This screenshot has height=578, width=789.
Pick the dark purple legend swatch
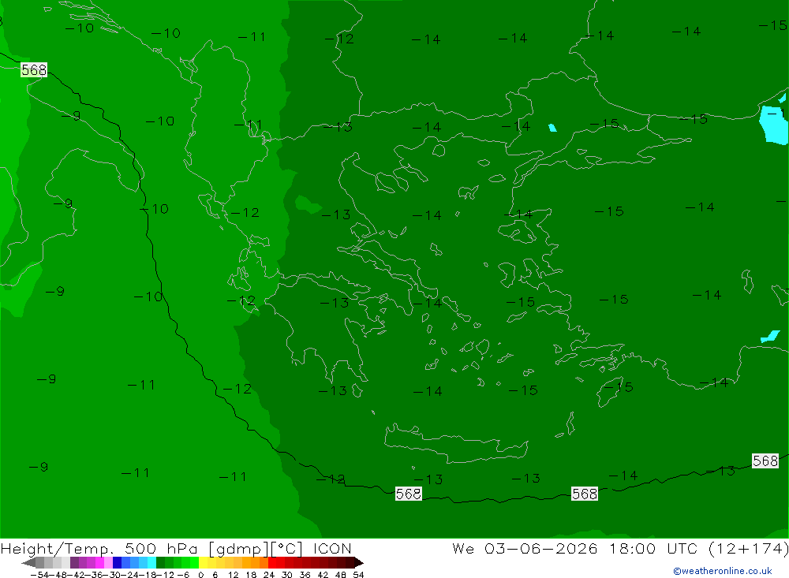74,562
